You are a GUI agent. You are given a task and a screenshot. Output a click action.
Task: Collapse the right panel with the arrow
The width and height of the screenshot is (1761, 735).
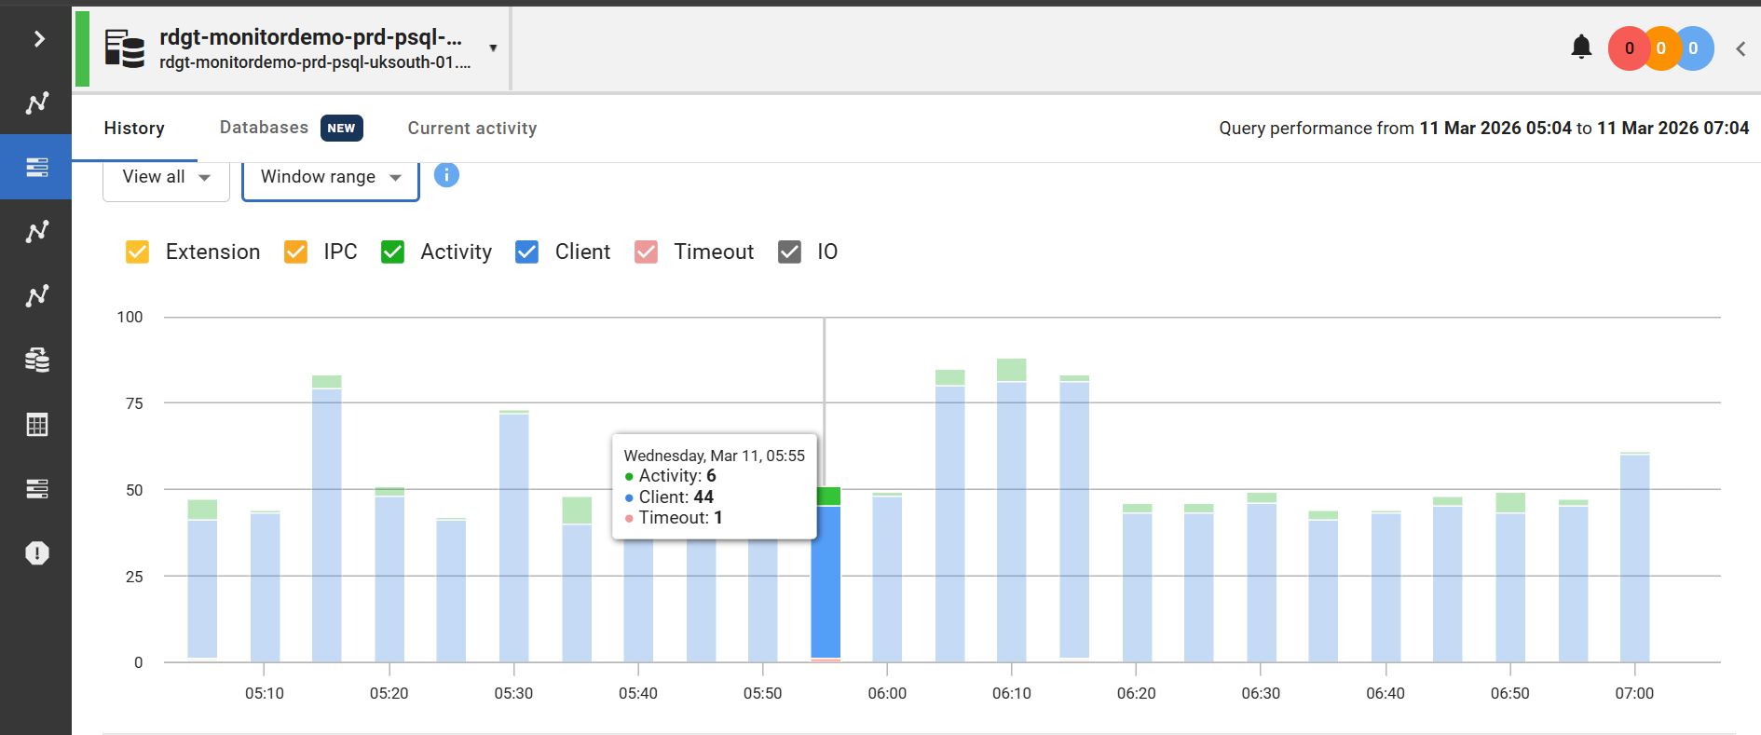pyautogui.click(x=1740, y=48)
